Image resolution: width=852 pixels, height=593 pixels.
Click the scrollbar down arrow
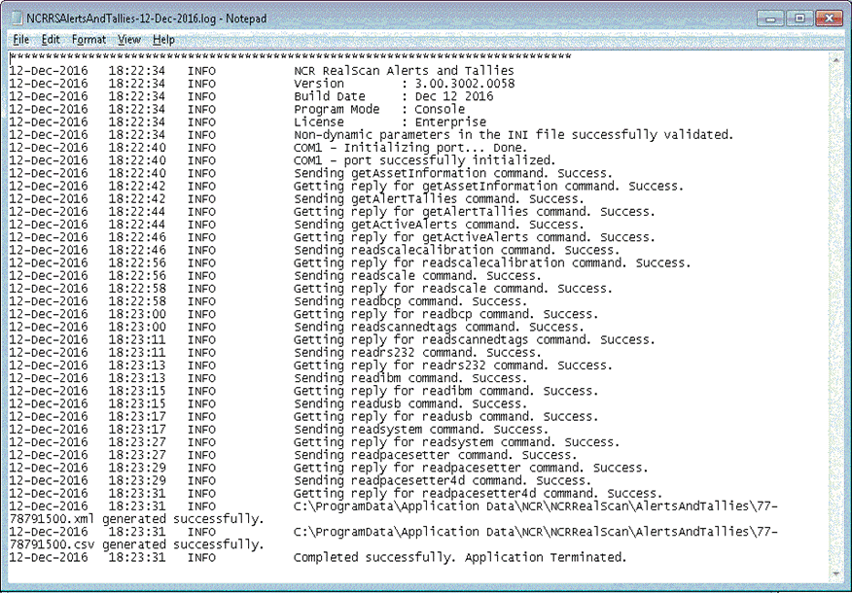pyautogui.click(x=835, y=574)
